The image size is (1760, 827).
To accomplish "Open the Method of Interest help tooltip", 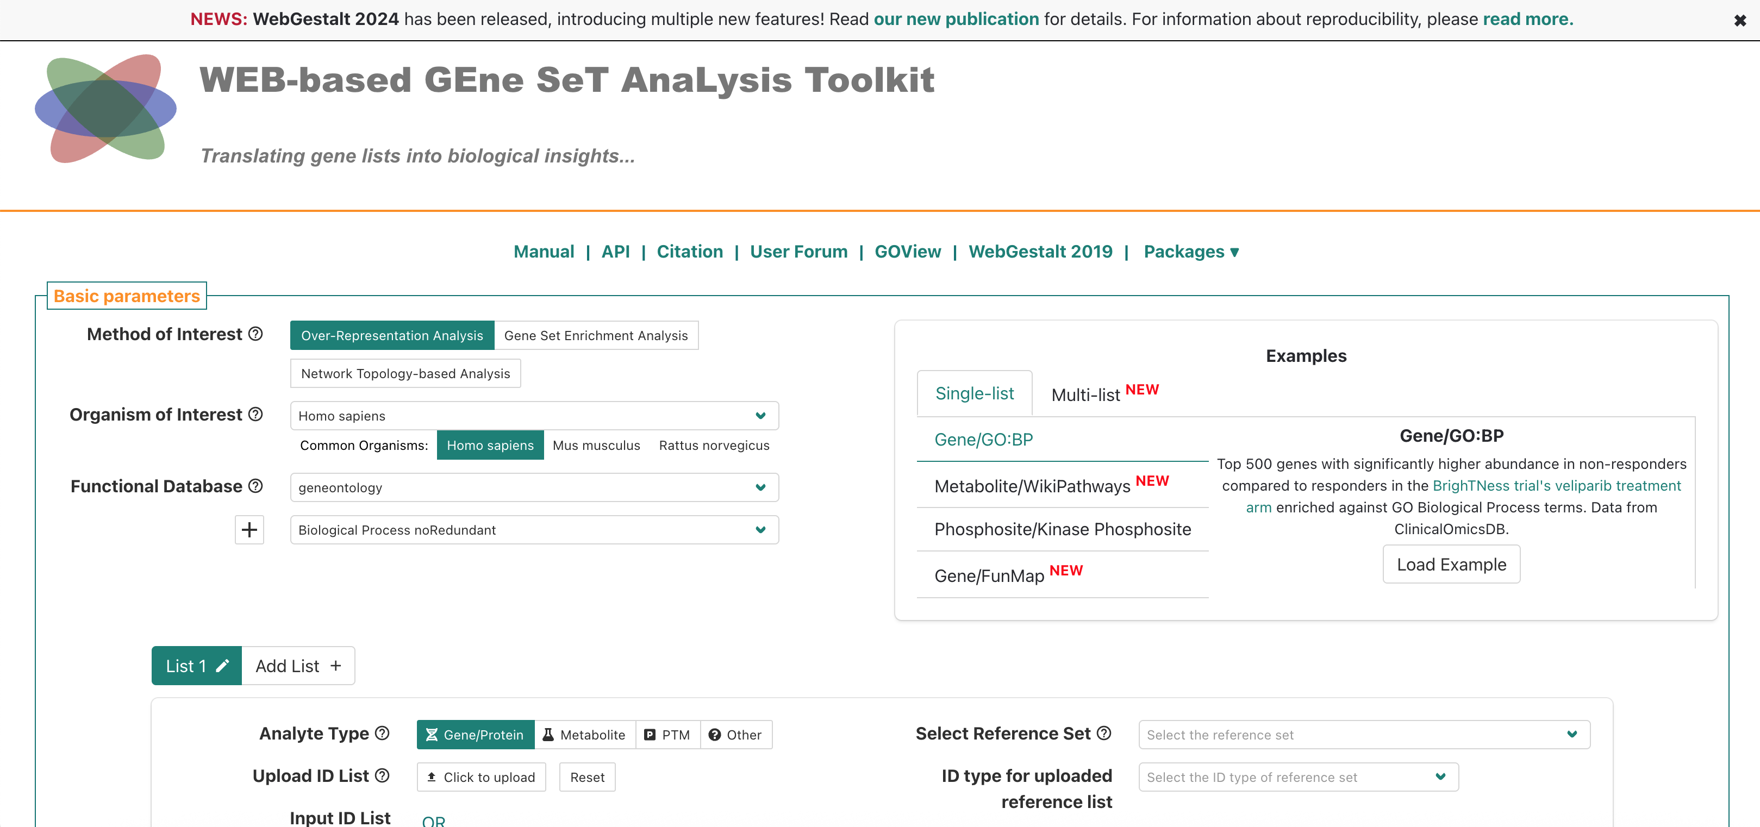I will 255,334.
